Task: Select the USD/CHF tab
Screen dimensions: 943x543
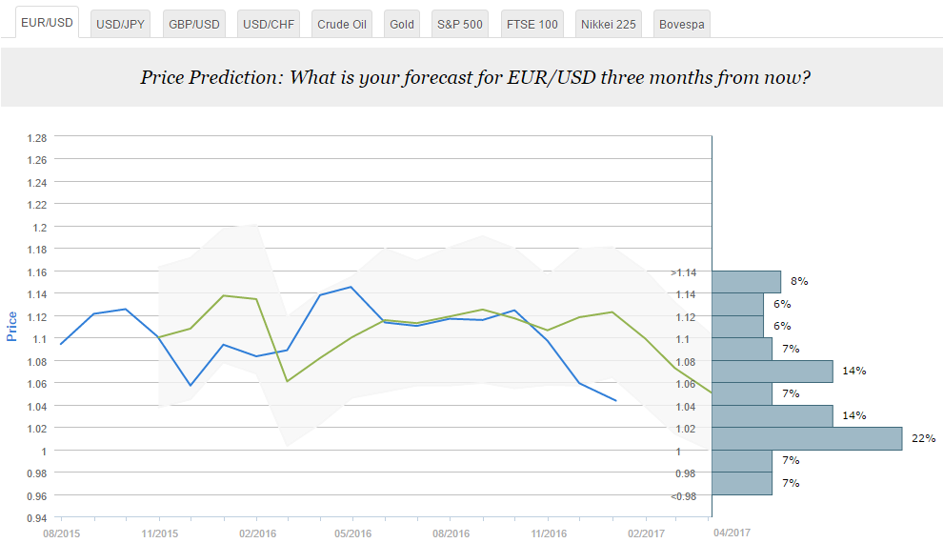Action: pyautogui.click(x=269, y=24)
